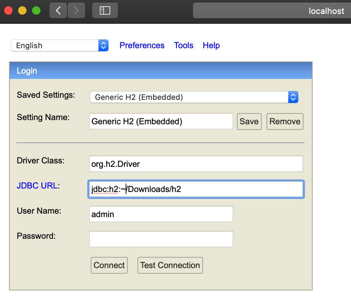This screenshot has width=351, height=303.
Task: Click the Login panel header
Action: (x=161, y=71)
